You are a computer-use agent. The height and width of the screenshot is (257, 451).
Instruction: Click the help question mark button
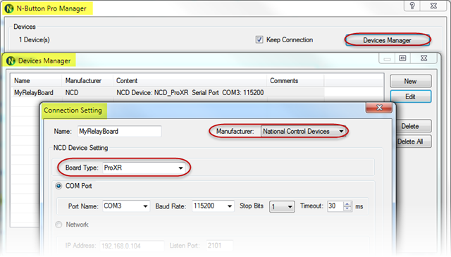(x=412, y=6)
